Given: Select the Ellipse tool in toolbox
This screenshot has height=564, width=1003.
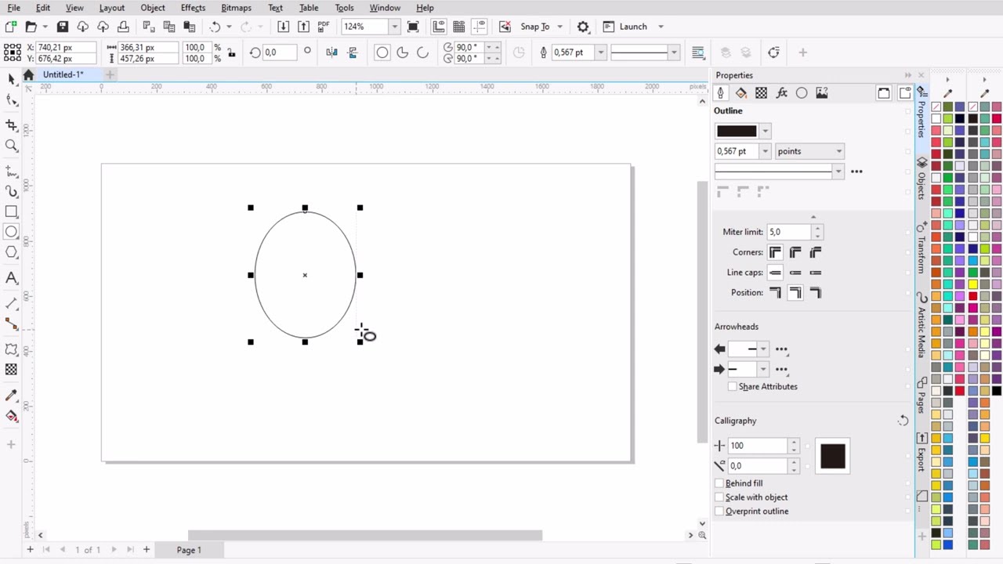Looking at the screenshot, I should point(11,232).
